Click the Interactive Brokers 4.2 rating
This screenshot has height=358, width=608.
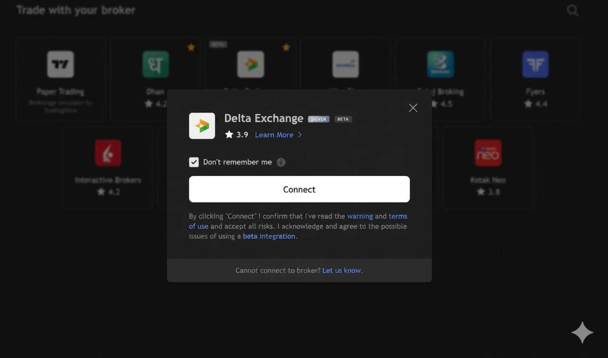(108, 192)
